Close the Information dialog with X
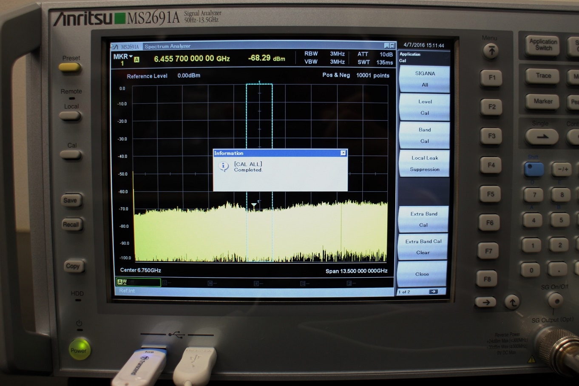 coord(343,153)
